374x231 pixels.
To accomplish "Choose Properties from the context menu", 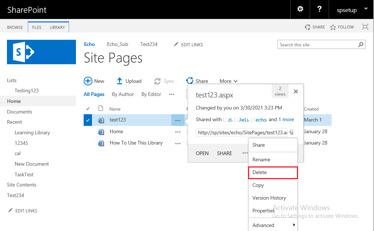I will coord(273,211).
